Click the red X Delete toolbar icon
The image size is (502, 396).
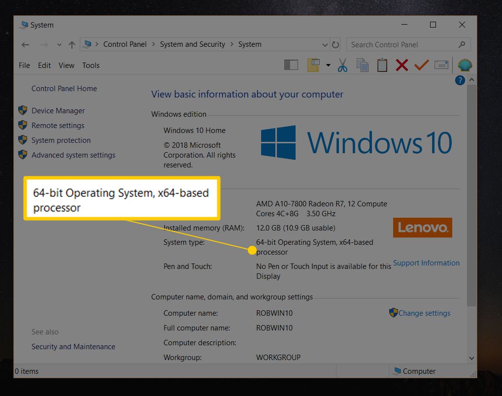(x=402, y=65)
